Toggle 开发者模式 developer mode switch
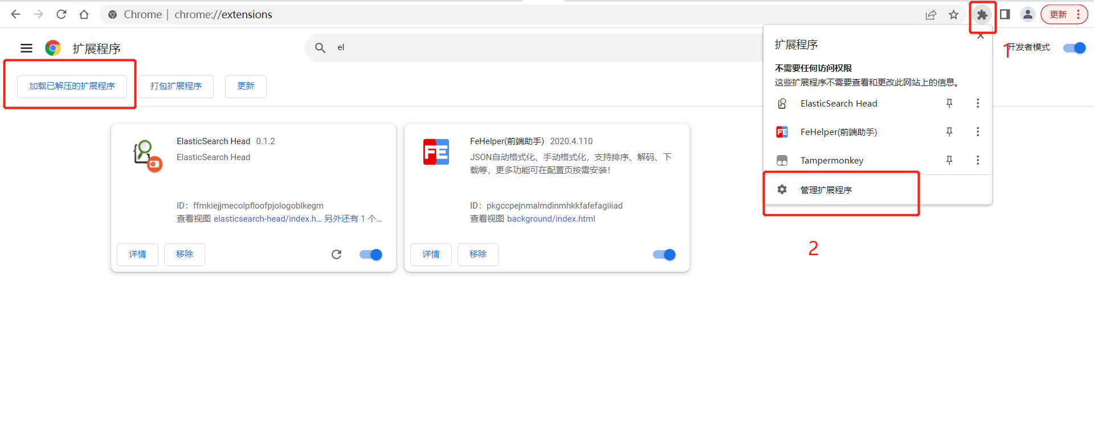 (1075, 48)
